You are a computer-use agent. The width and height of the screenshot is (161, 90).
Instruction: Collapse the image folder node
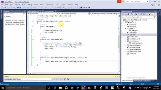pyautogui.click(x=125, y=28)
